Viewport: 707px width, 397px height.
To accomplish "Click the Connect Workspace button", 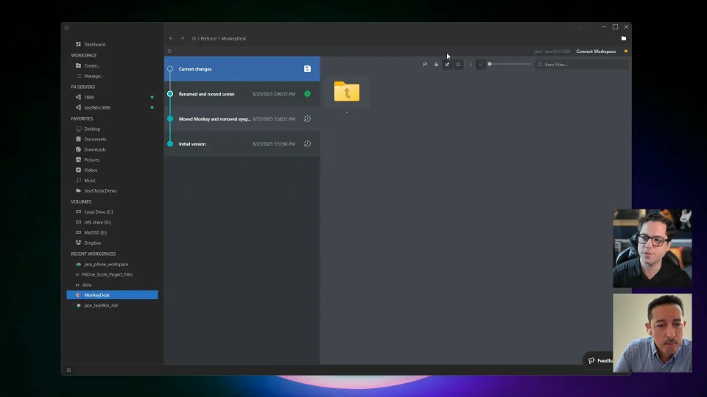I will (595, 51).
